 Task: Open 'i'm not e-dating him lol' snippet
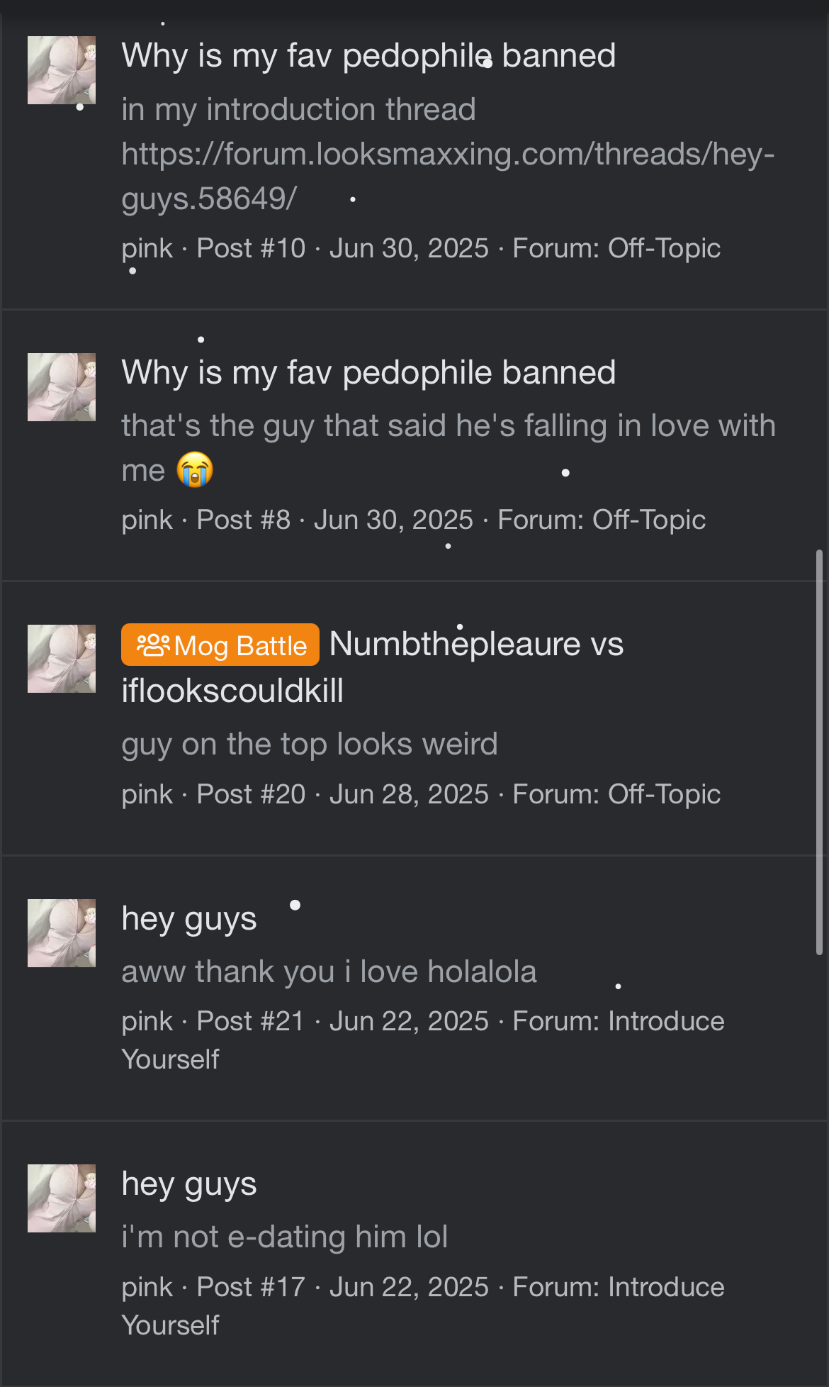pyautogui.click(x=284, y=1237)
